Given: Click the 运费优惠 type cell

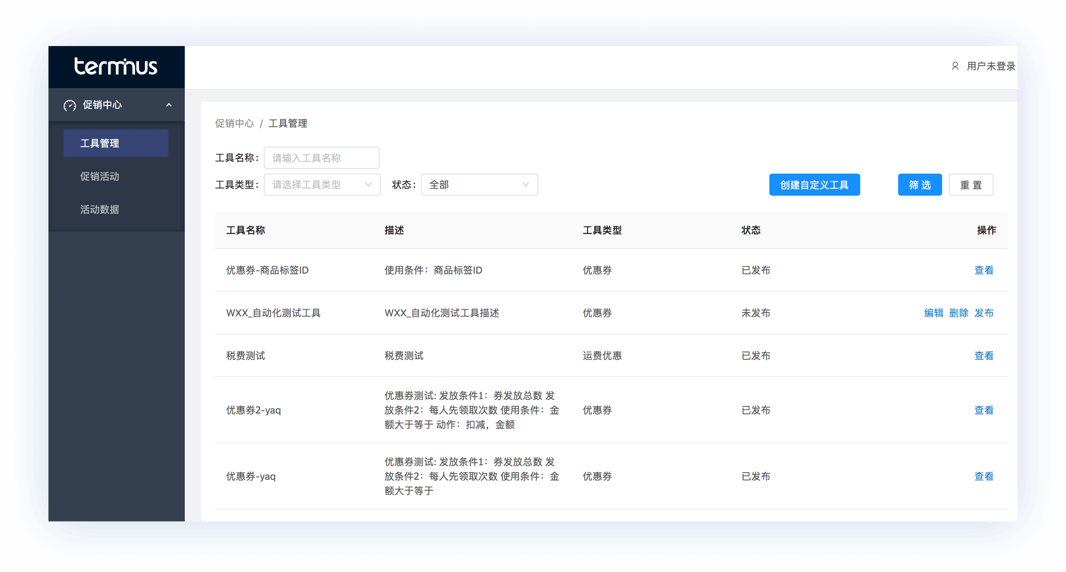Looking at the screenshot, I should (x=602, y=355).
